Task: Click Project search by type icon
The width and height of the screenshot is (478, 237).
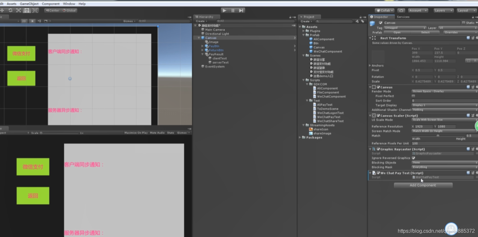Action: pyautogui.click(x=357, y=21)
